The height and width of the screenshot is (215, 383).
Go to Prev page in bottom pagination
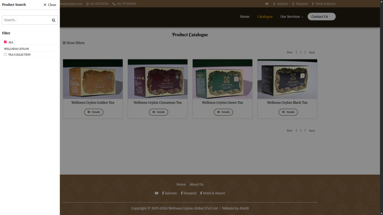point(289,131)
